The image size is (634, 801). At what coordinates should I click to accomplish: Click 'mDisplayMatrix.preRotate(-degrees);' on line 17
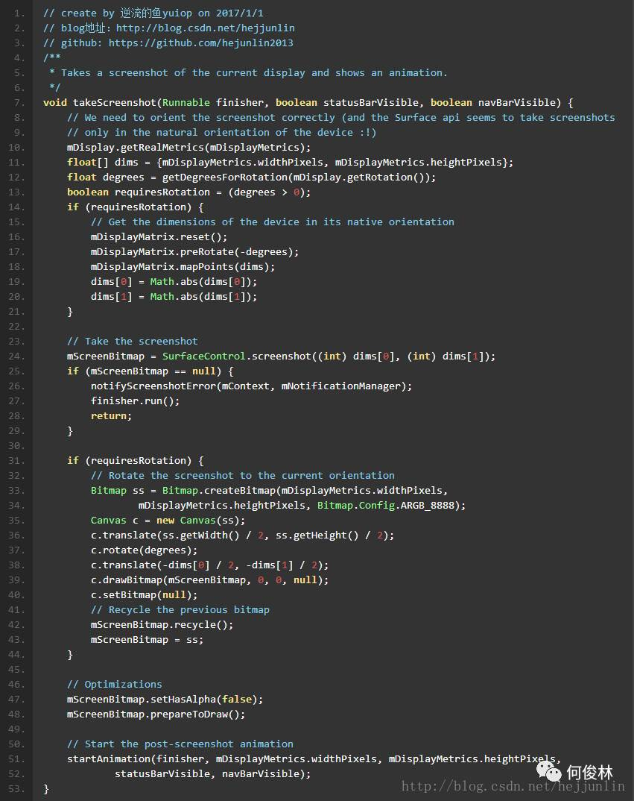pos(194,252)
